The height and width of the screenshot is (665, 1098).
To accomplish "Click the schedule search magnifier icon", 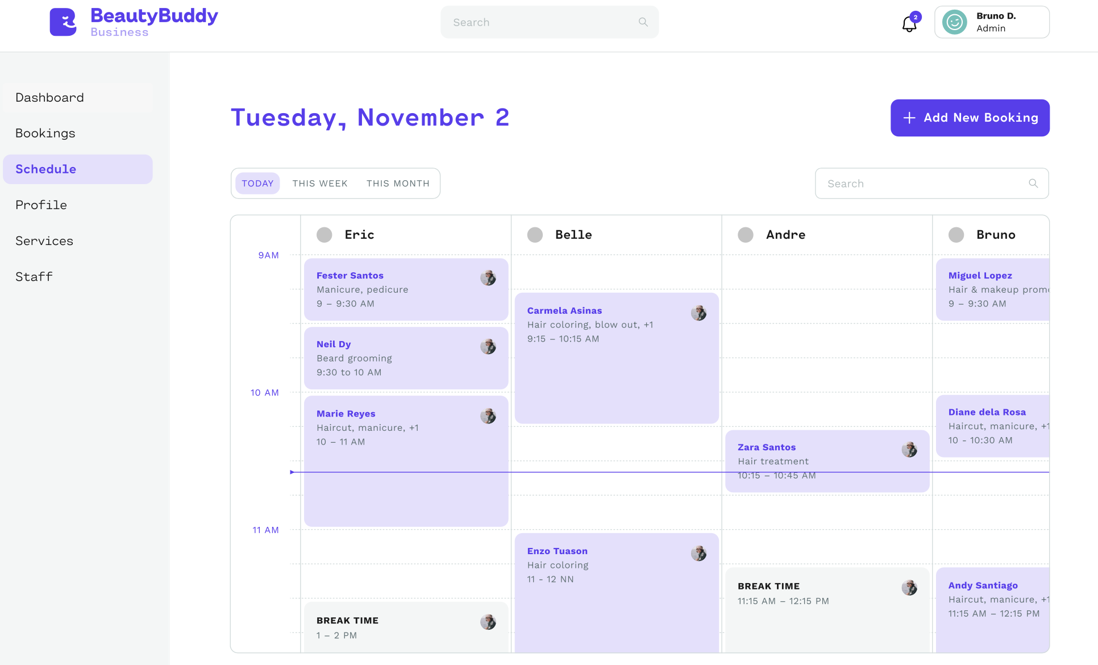I will [1033, 184].
